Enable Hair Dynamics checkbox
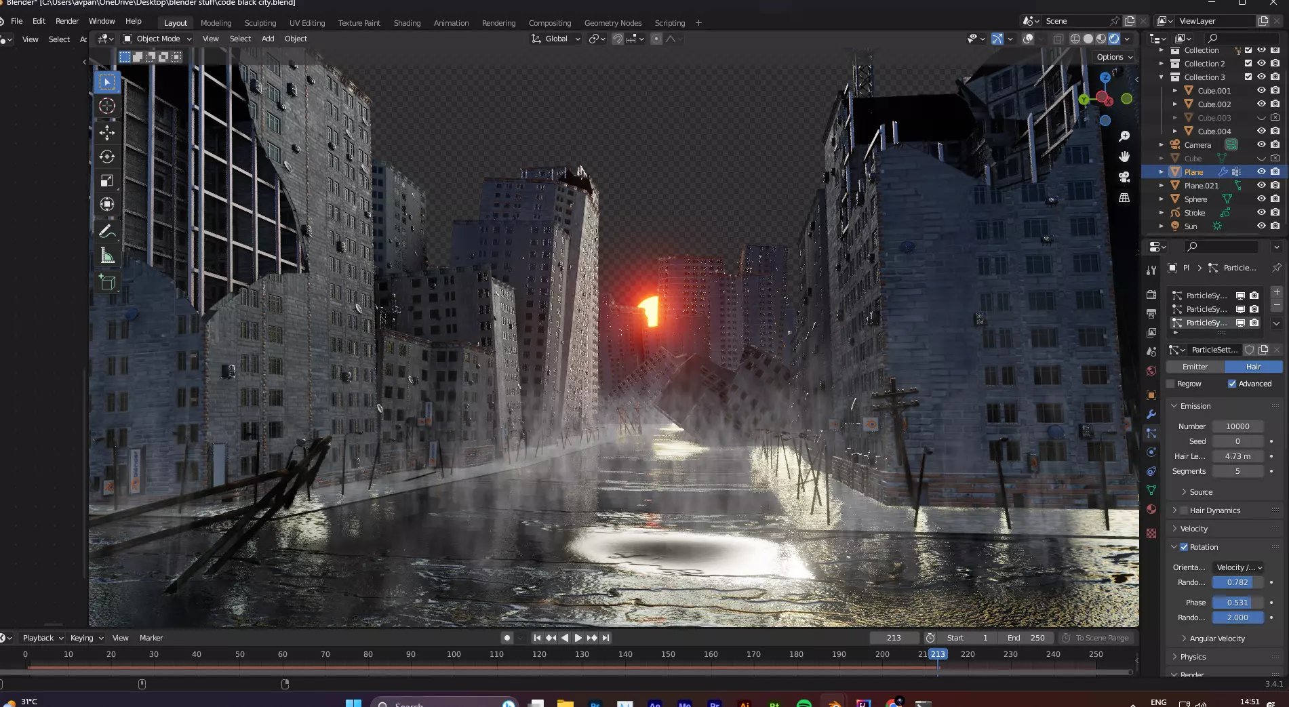Screen dimensions: 1289x707 click(1184, 510)
